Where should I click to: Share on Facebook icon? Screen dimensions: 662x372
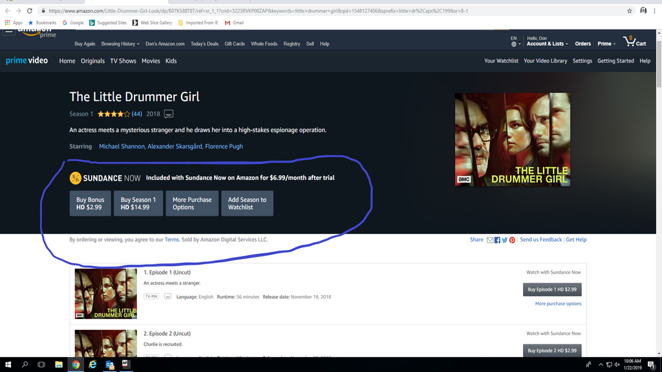(497, 240)
